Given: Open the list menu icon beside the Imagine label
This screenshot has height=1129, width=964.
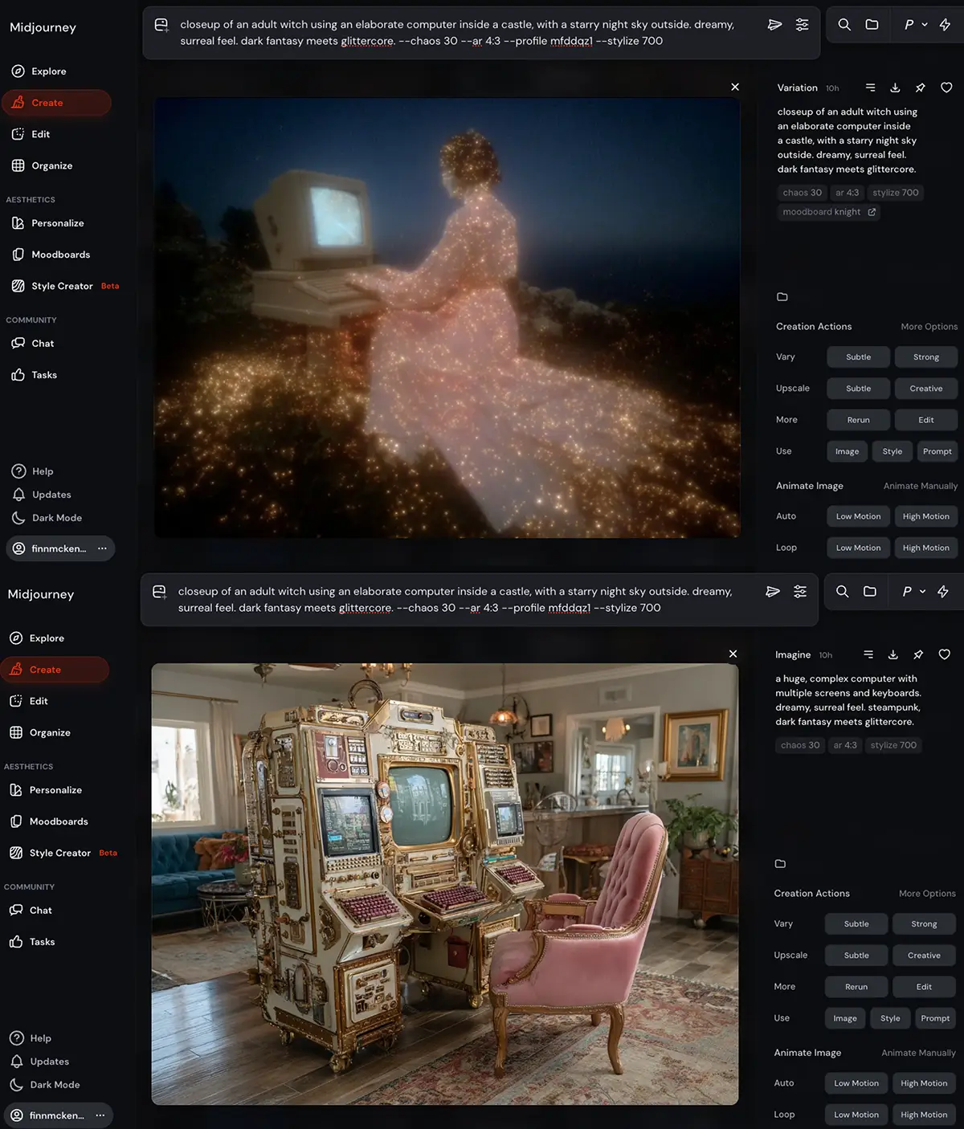Looking at the screenshot, I should click(x=868, y=654).
